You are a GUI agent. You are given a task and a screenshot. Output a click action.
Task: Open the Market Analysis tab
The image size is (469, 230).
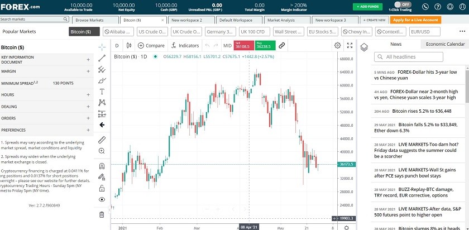(287, 20)
